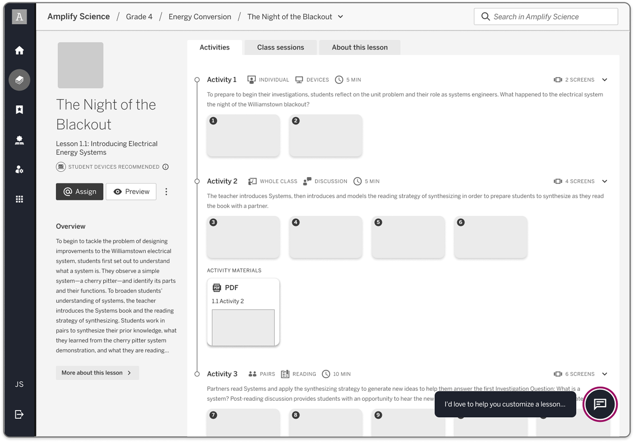Click the Discussion icon in Activity 2
This screenshot has width=634, height=442.
307,181
